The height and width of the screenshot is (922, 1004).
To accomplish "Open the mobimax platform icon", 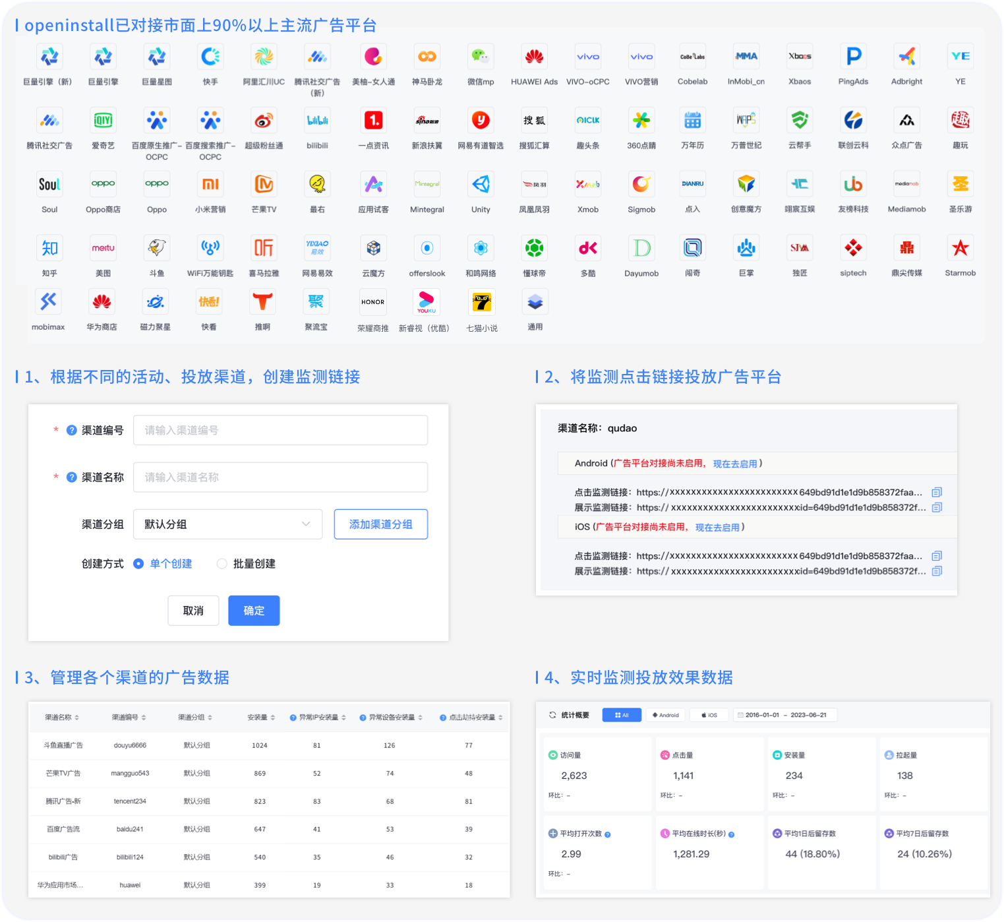I will (48, 302).
